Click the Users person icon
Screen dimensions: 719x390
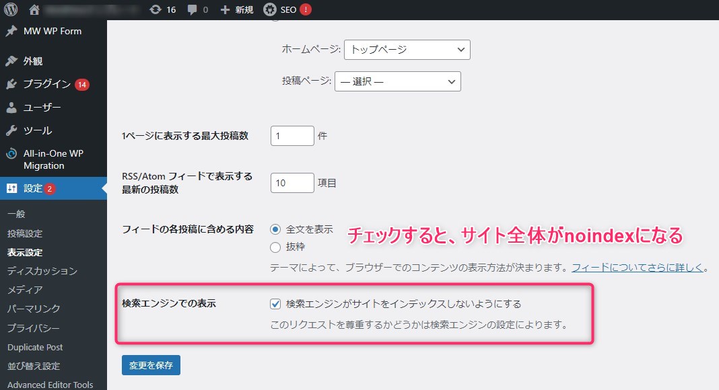click(11, 108)
